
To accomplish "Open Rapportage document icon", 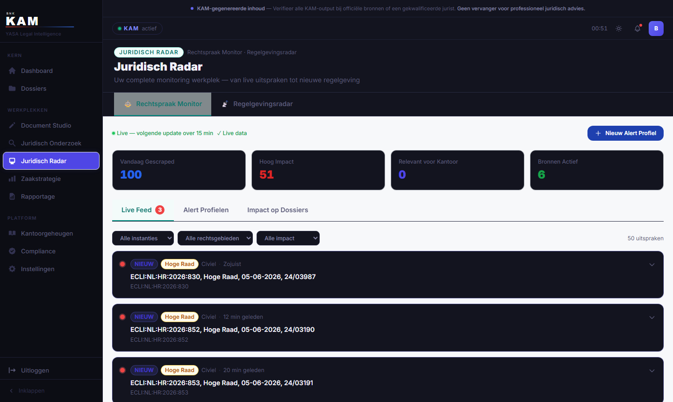I will pyautogui.click(x=12, y=196).
